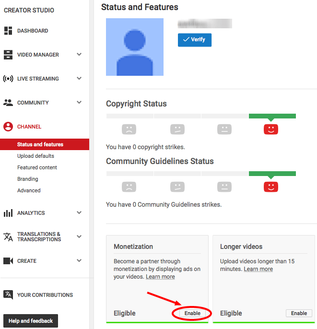The height and width of the screenshot is (329, 317).
Task: Select Featured content in the sidebar
Action: coord(37,167)
